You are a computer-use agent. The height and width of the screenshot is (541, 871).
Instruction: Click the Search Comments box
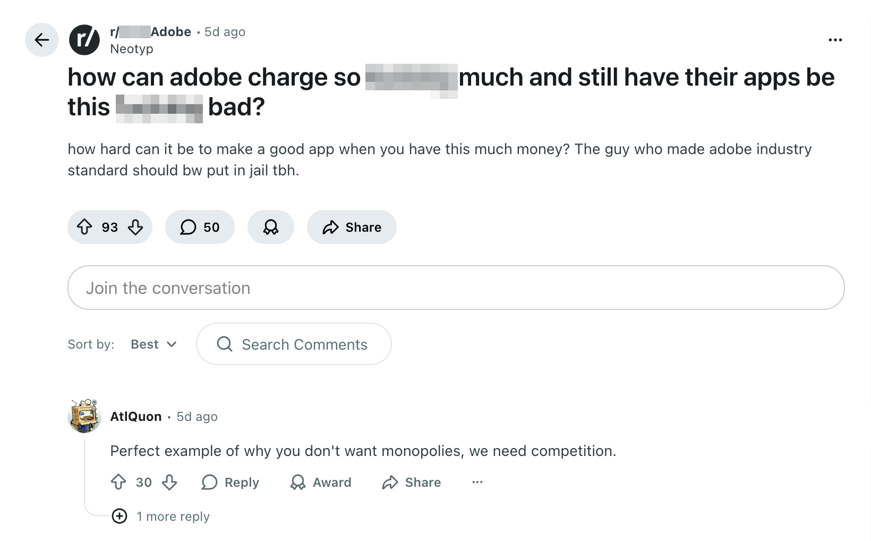294,344
